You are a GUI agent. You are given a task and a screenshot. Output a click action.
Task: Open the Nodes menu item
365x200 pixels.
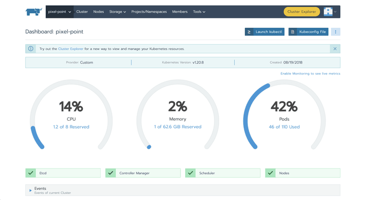pos(99,12)
